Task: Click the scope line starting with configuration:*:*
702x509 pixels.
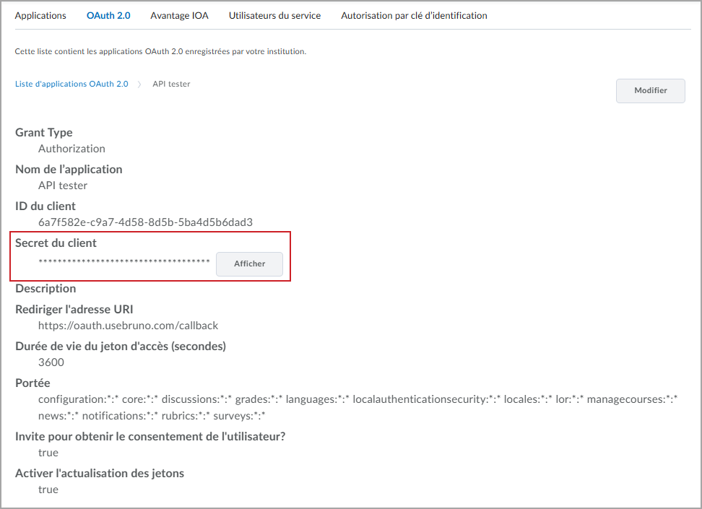Action: click(357, 399)
